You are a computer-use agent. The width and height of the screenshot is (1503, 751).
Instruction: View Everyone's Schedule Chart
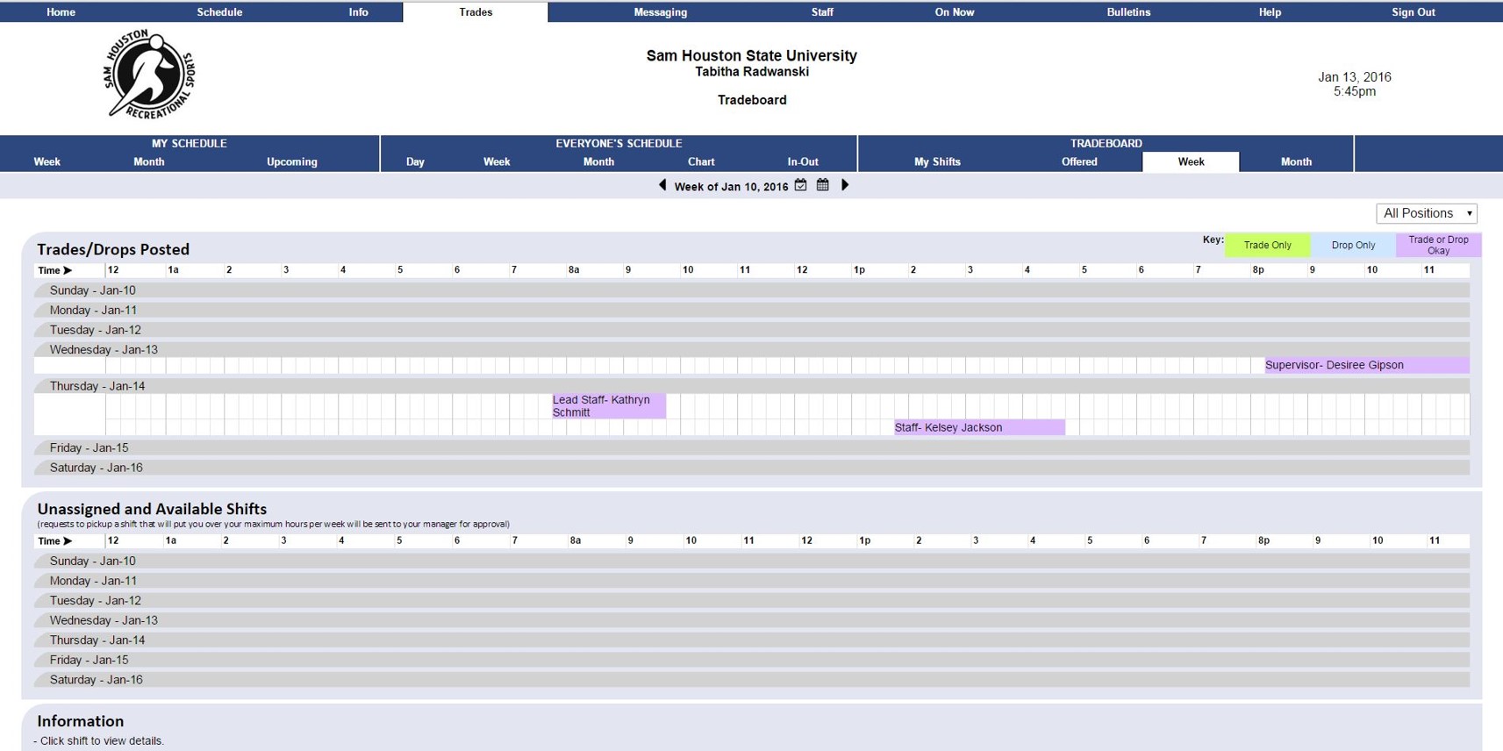click(x=701, y=161)
